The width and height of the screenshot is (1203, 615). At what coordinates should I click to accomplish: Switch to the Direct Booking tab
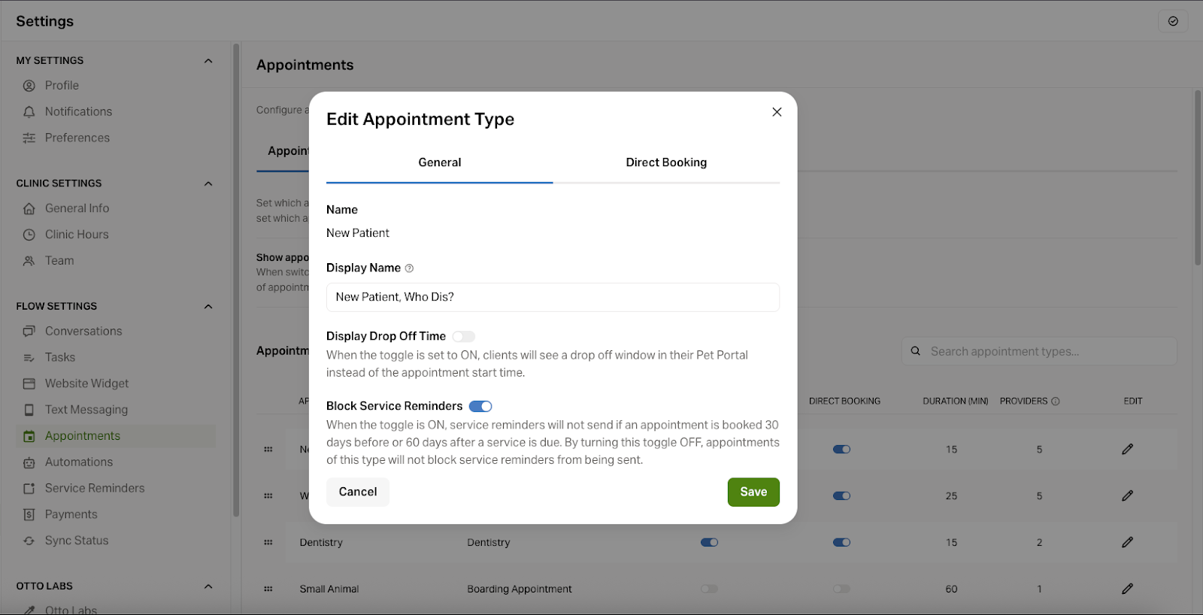pos(666,162)
